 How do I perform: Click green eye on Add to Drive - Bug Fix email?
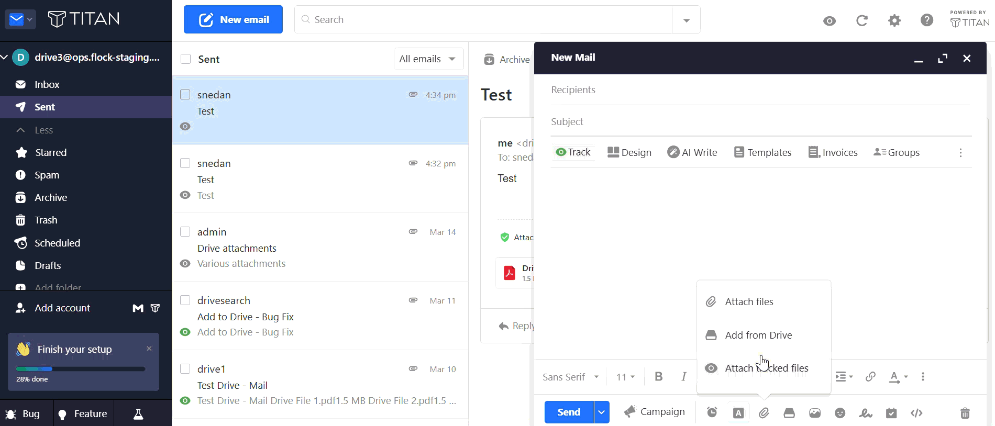tap(185, 332)
